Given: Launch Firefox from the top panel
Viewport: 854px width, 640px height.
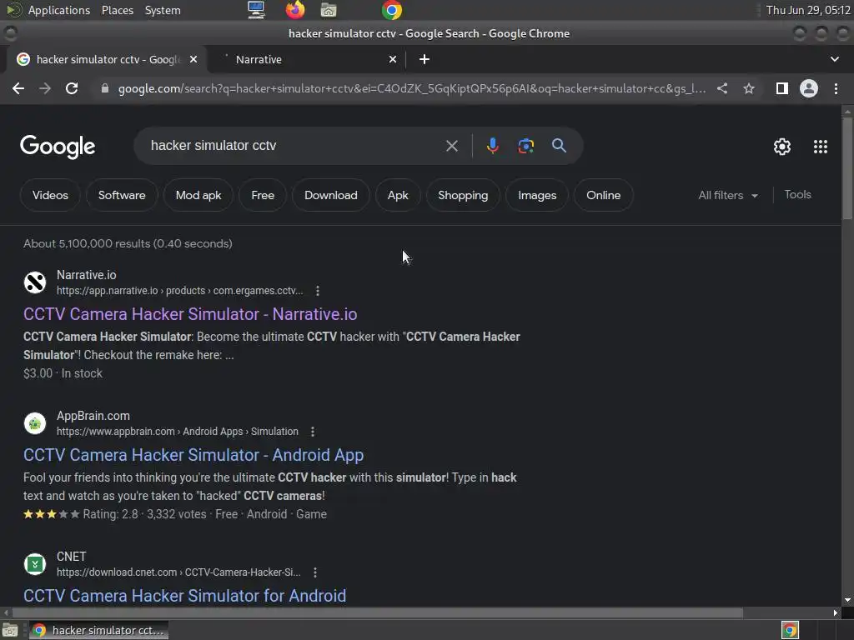Looking at the screenshot, I should click(x=295, y=10).
